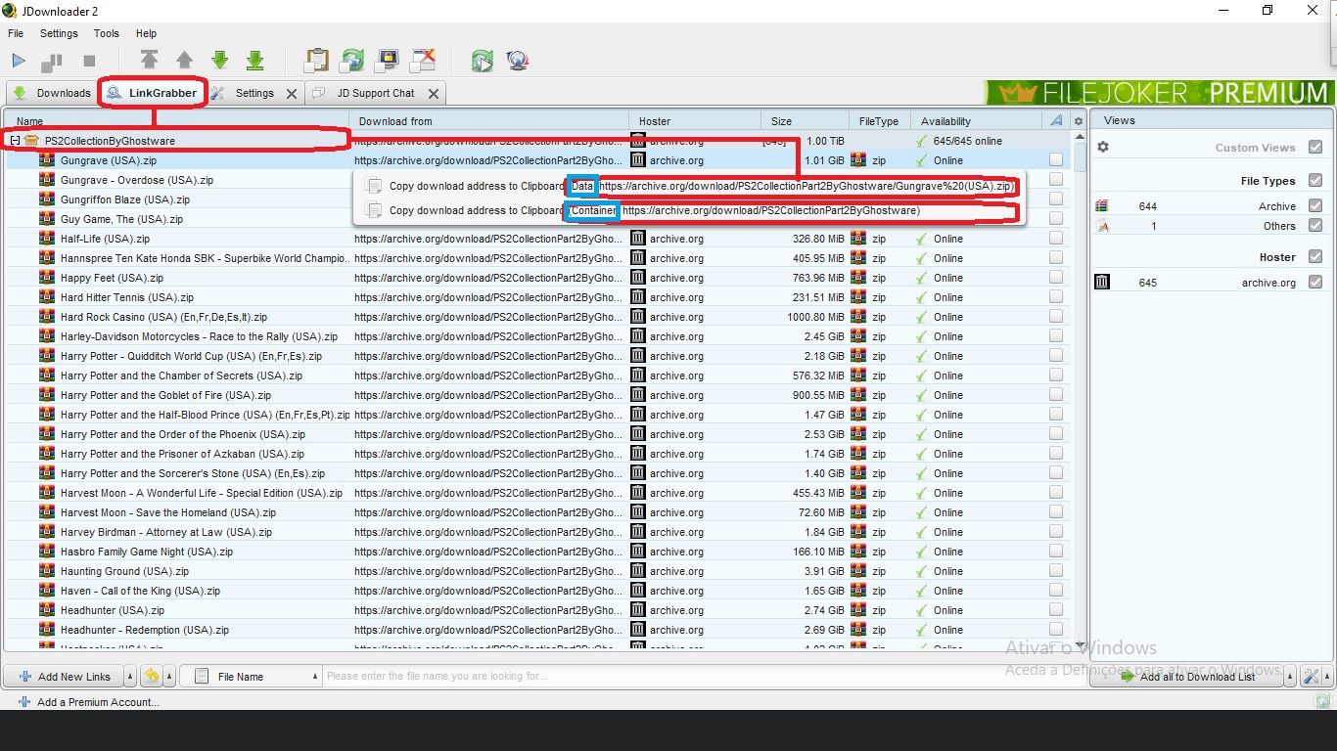Collapse the PS2CollectionByGhostware package
This screenshot has height=751, width=1337.
click(x=15, y=141)
